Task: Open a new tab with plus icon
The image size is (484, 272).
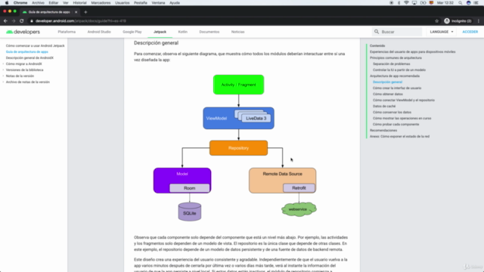Action: (85, 12)
